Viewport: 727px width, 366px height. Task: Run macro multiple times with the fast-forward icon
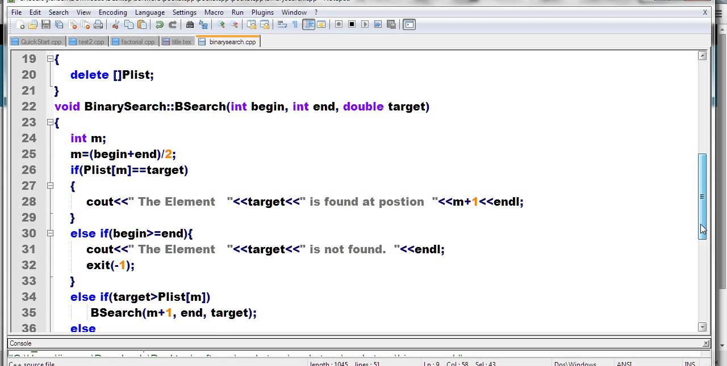(x=378, y=24)
